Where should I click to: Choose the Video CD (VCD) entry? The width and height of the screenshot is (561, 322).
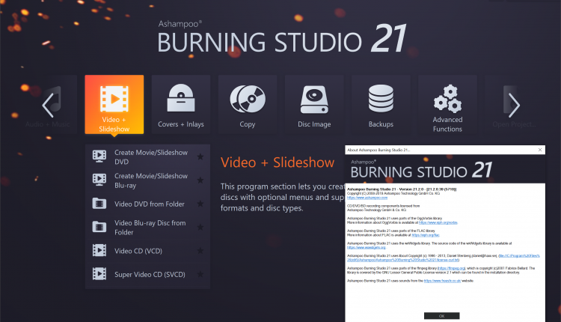[147, 251]
